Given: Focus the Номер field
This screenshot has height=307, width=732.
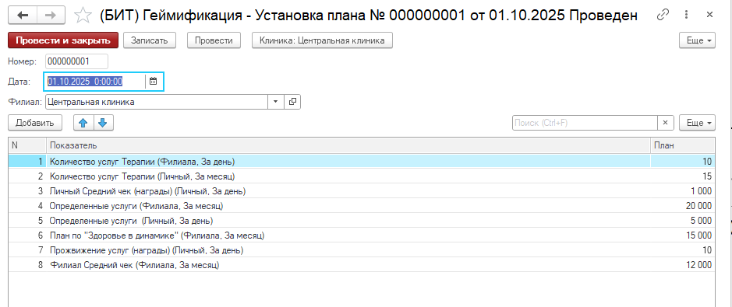Looking at the screenshot, I should coord(76,61).
